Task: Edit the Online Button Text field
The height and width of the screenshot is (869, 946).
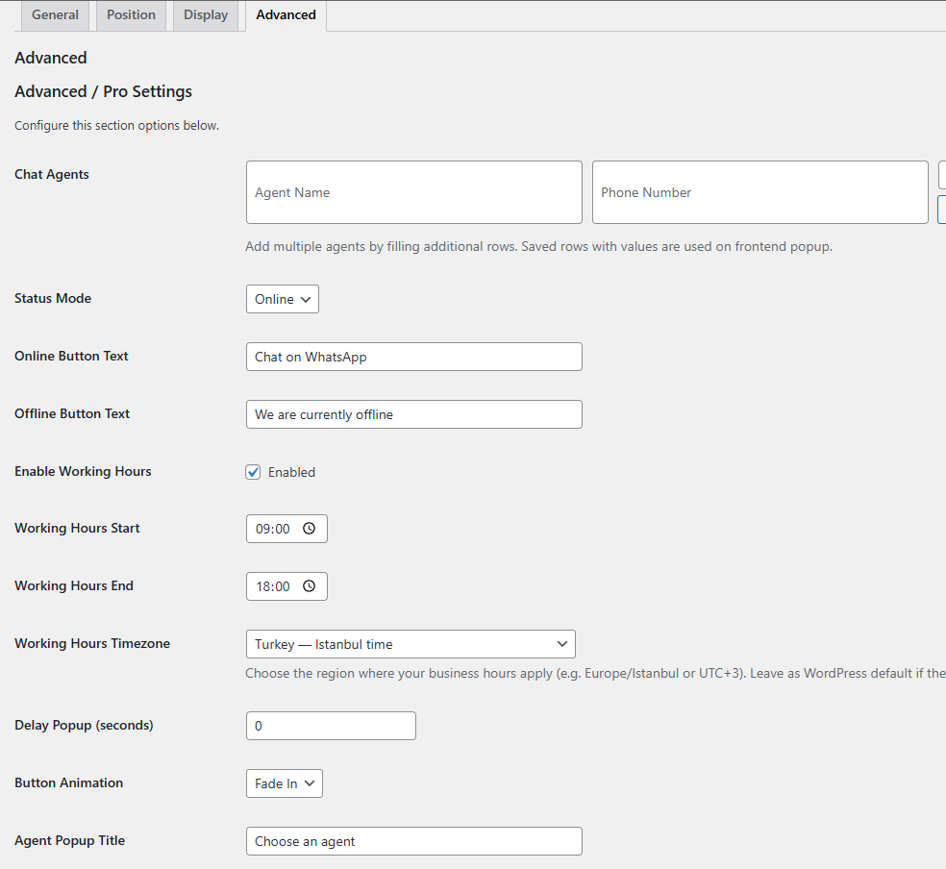Action: tap(413, 357)
